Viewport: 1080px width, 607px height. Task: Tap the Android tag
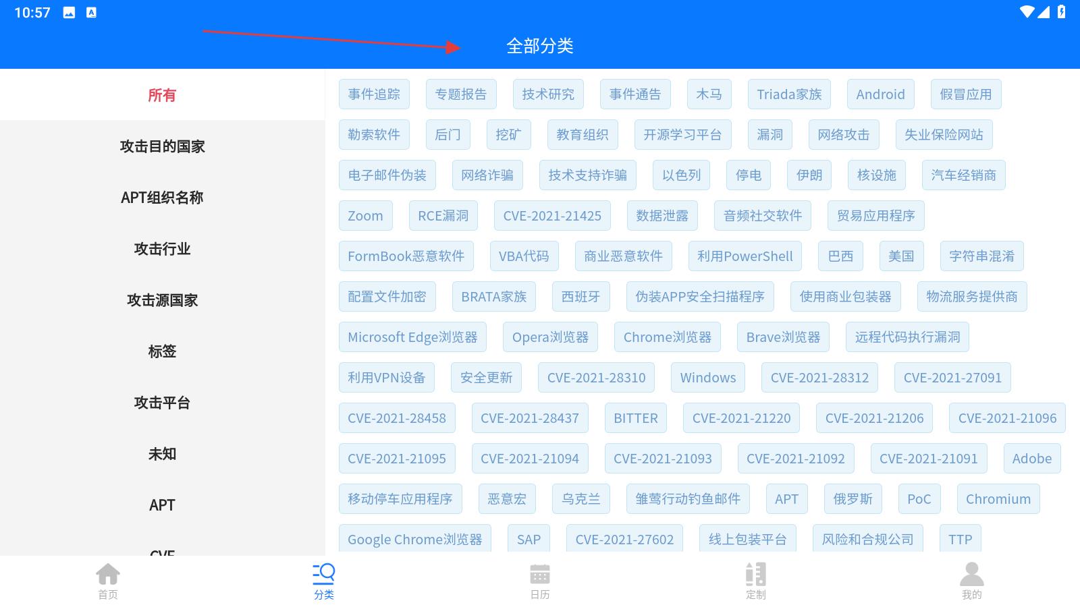(881, 94)
